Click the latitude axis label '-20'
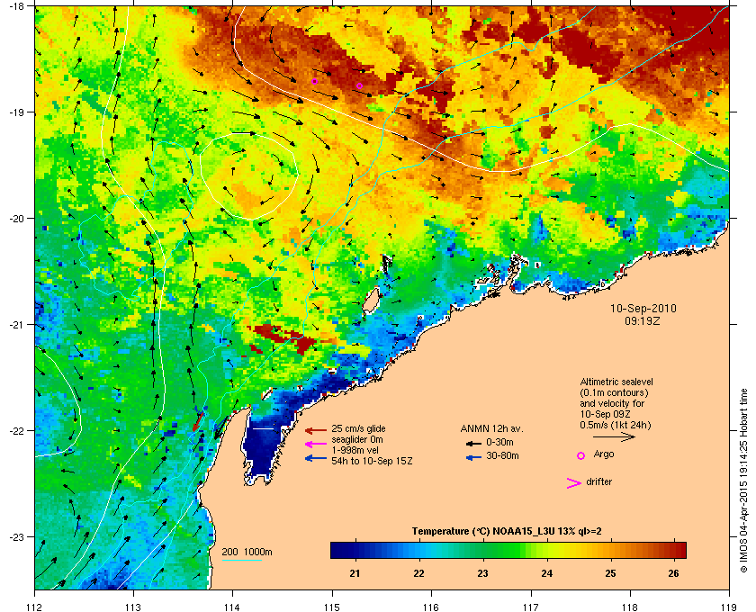 (x=16, y=219)
